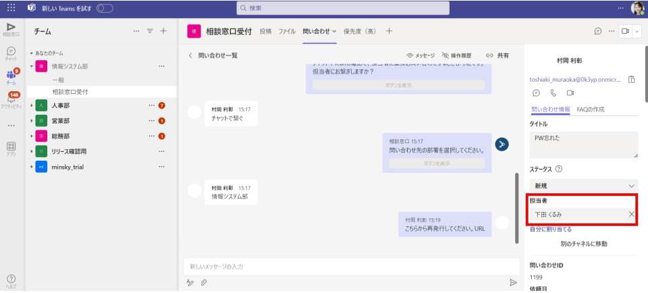This screenshot has height=293, width=648.
Task: Add a new tab with the plus icon
Action: (389, 32)
